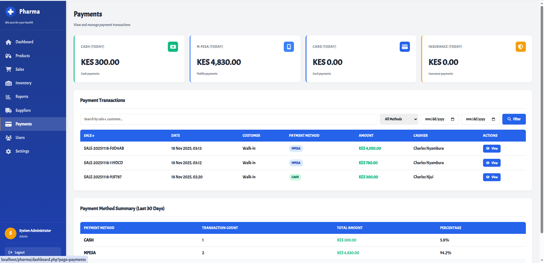Open Inventory from the sidebar icon
The height and width of the screenshot is (263, 544).
click(9, 83)
